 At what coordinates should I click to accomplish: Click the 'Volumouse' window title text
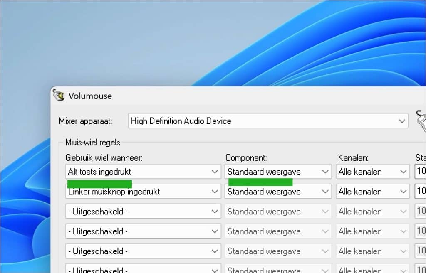[90, 96]
